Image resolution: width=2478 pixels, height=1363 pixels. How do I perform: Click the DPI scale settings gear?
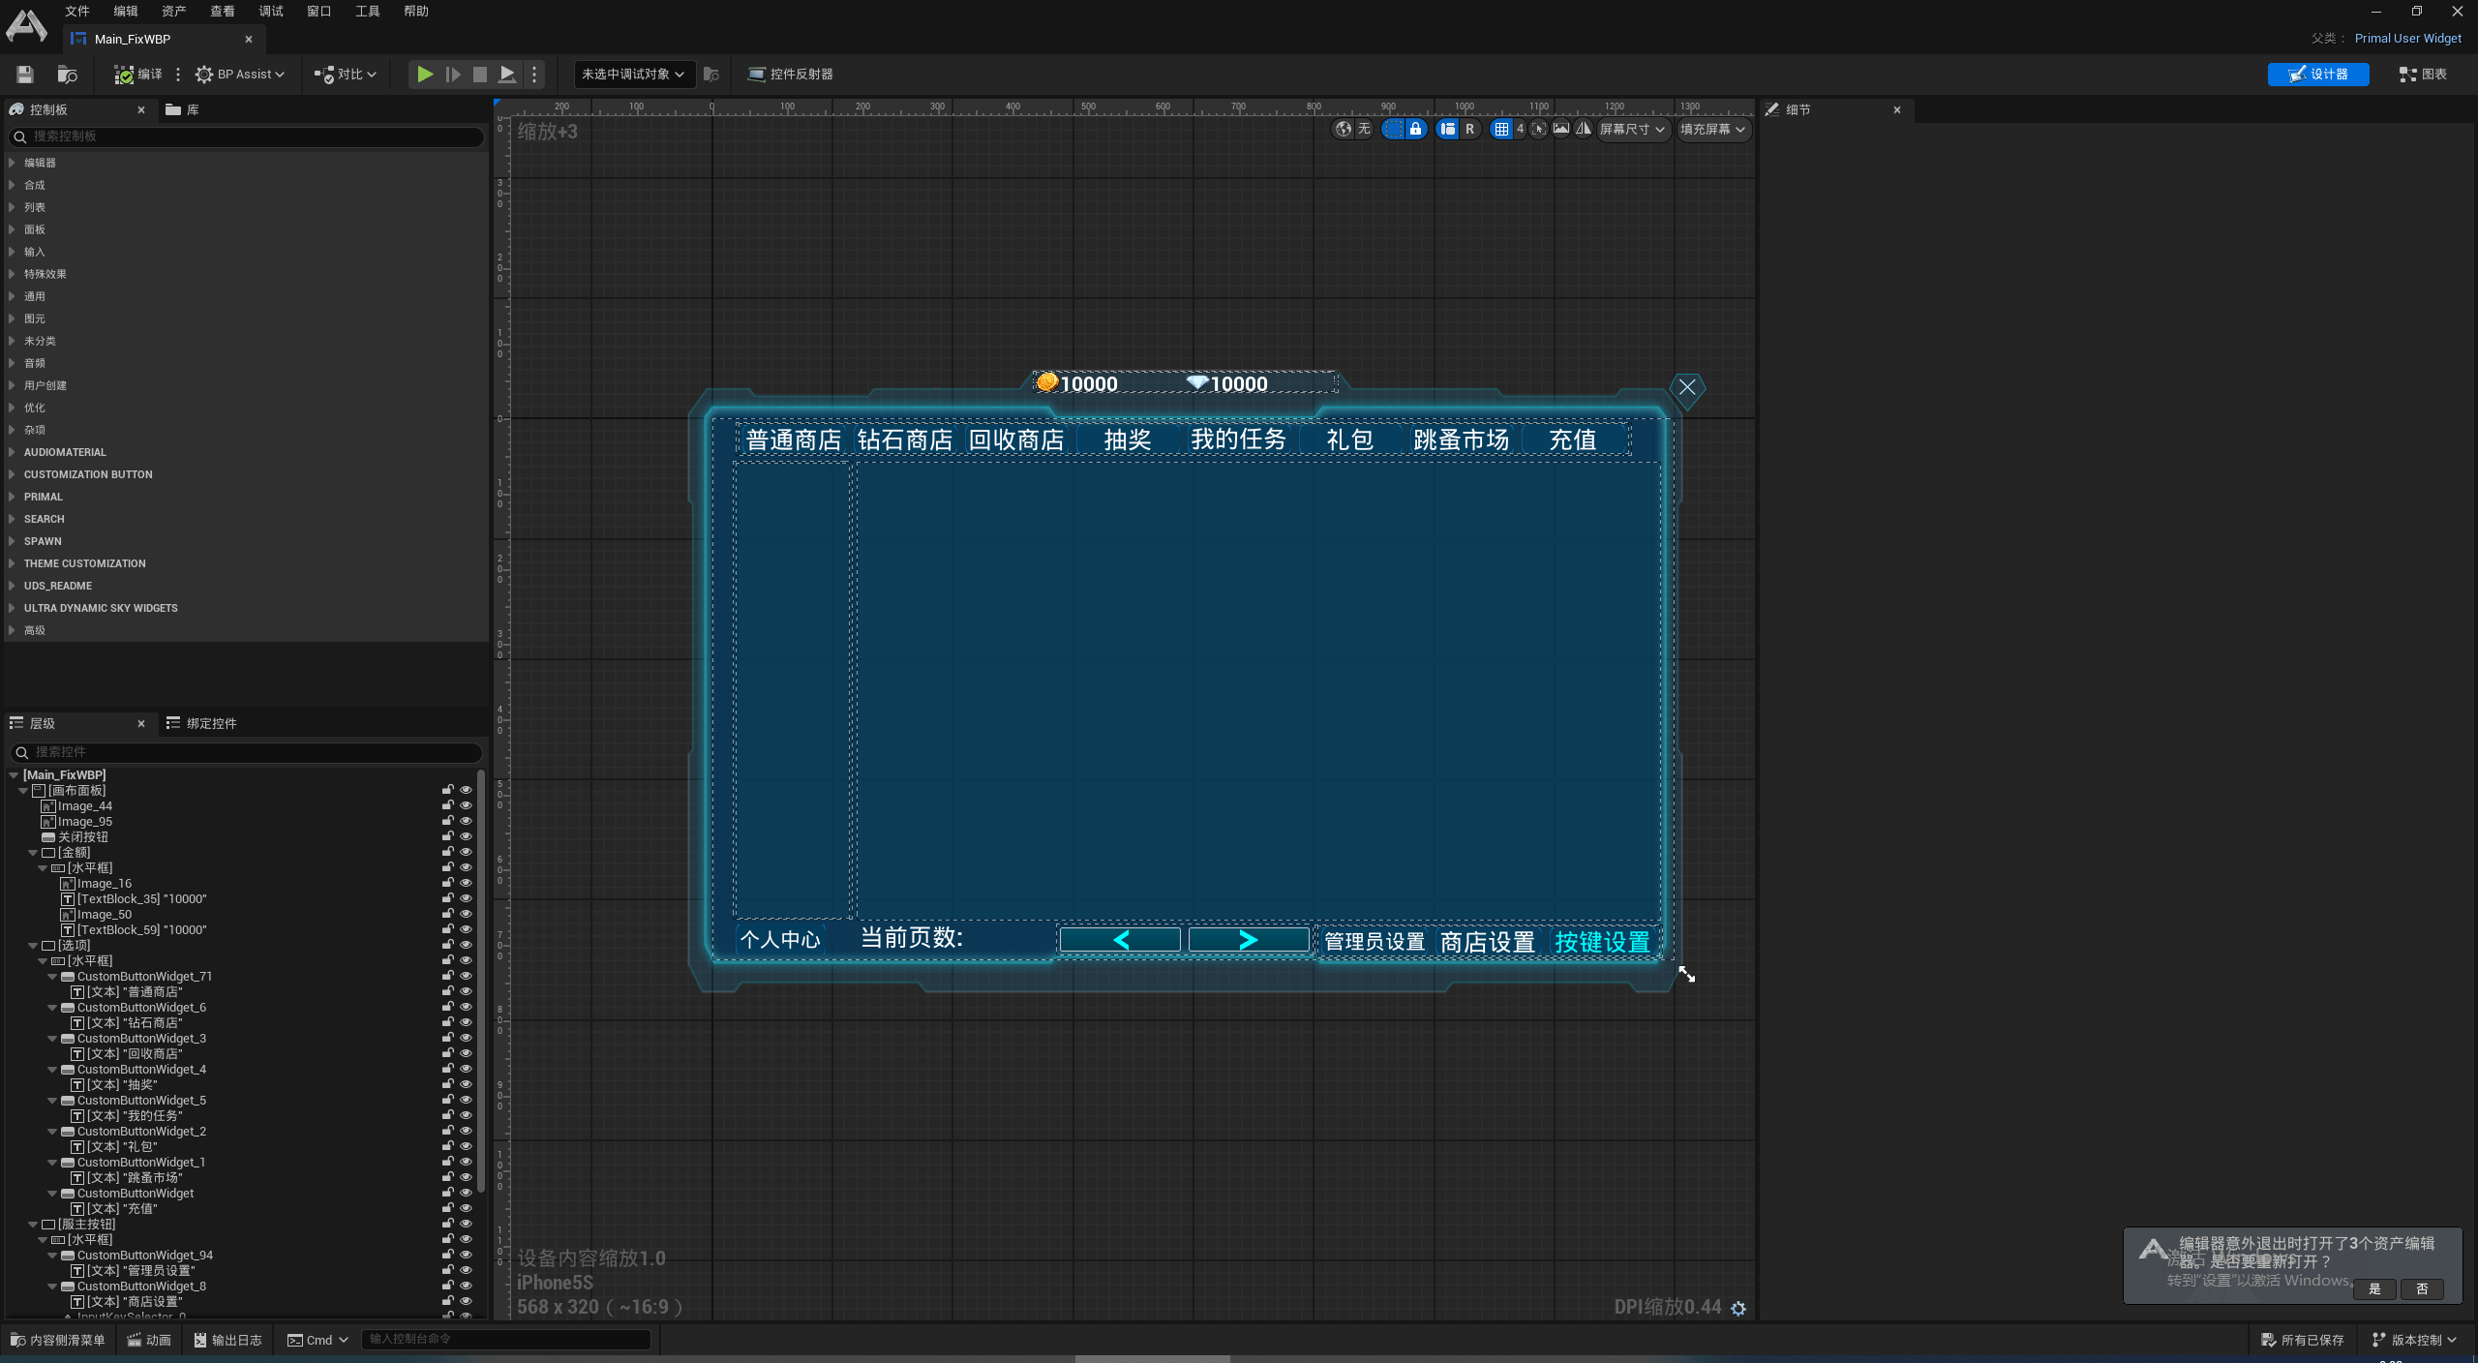point(1738,1309)
